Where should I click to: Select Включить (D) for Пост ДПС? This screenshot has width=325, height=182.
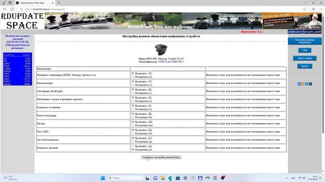click(x=133, y=130)
